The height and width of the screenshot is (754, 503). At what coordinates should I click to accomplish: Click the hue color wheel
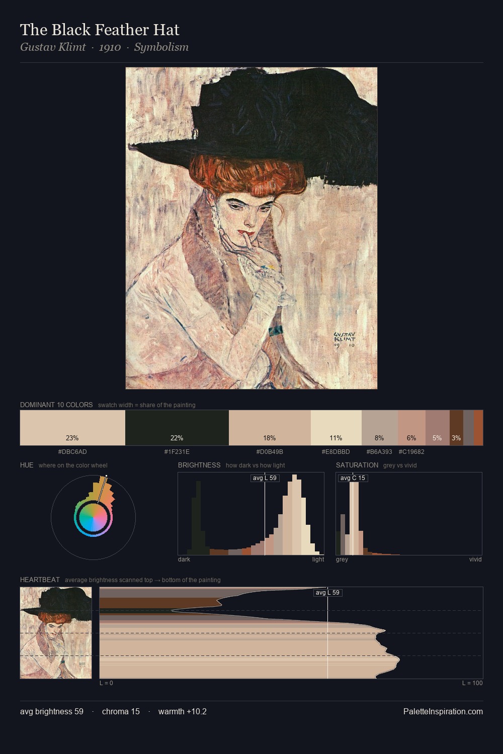tap(93, 517)
